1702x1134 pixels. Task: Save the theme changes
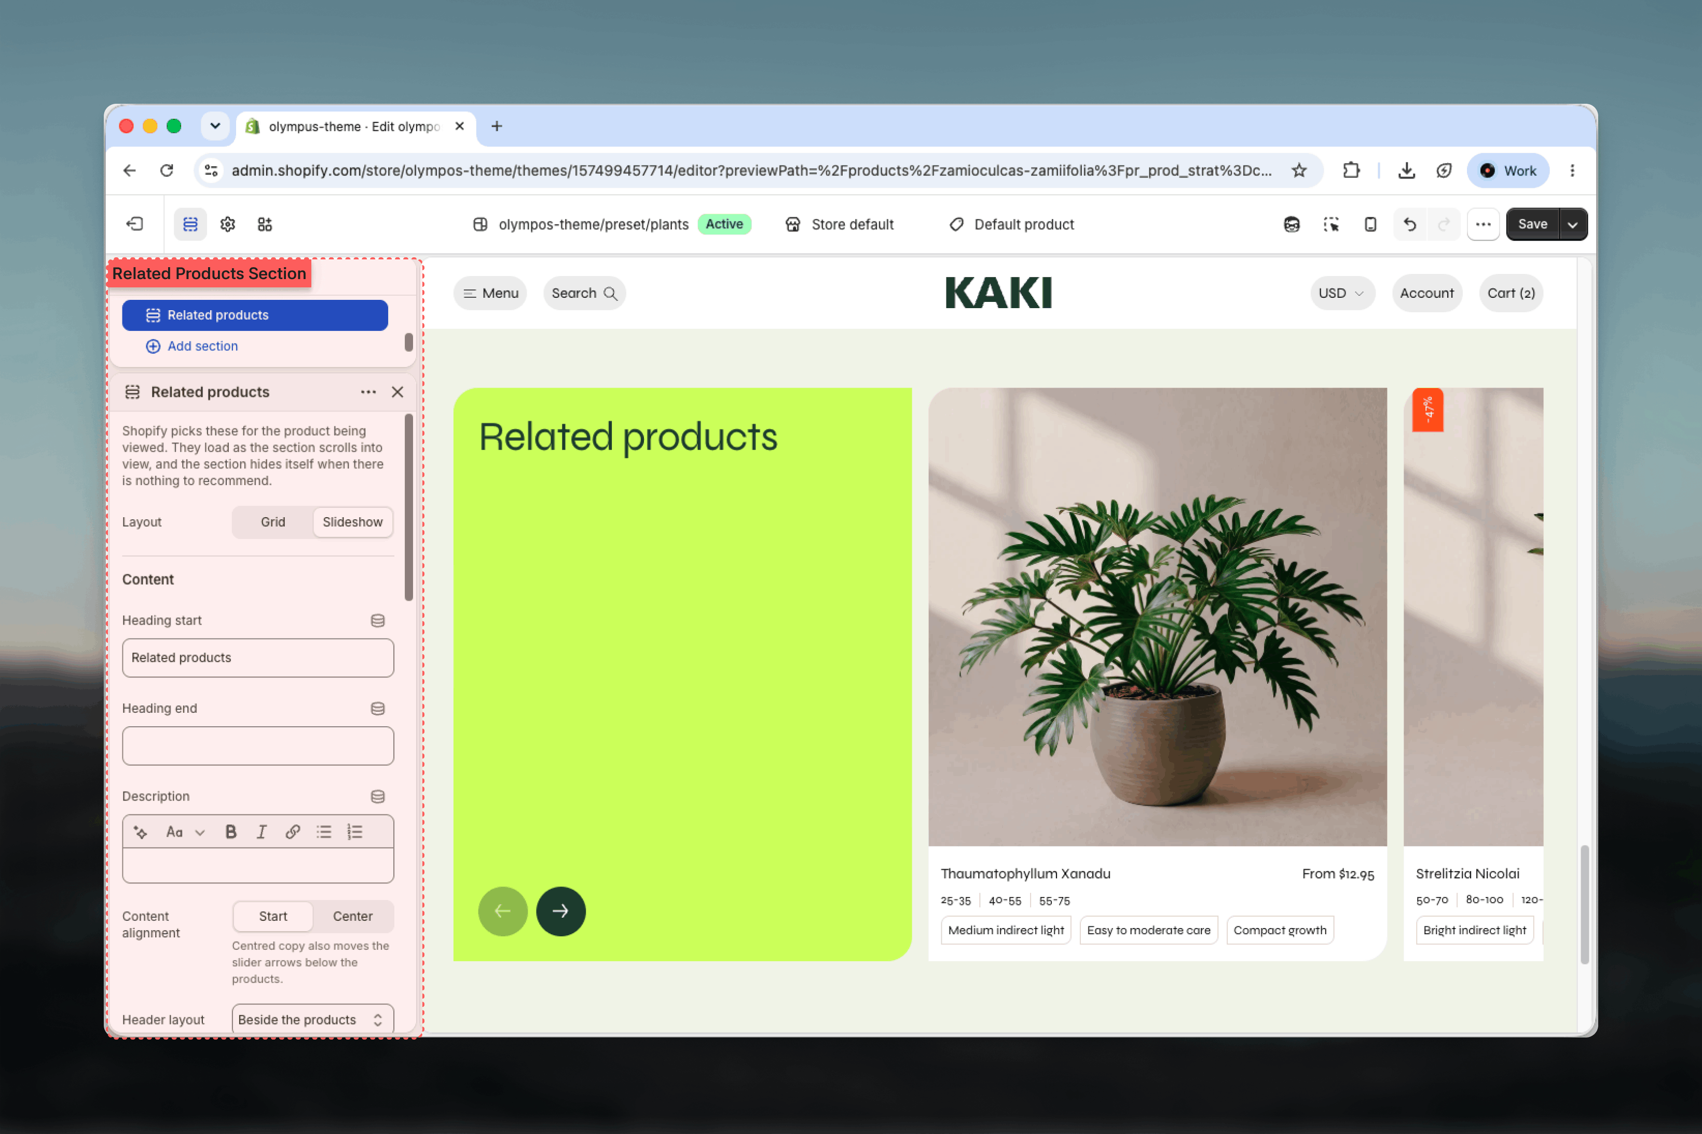coord(1532,224)
